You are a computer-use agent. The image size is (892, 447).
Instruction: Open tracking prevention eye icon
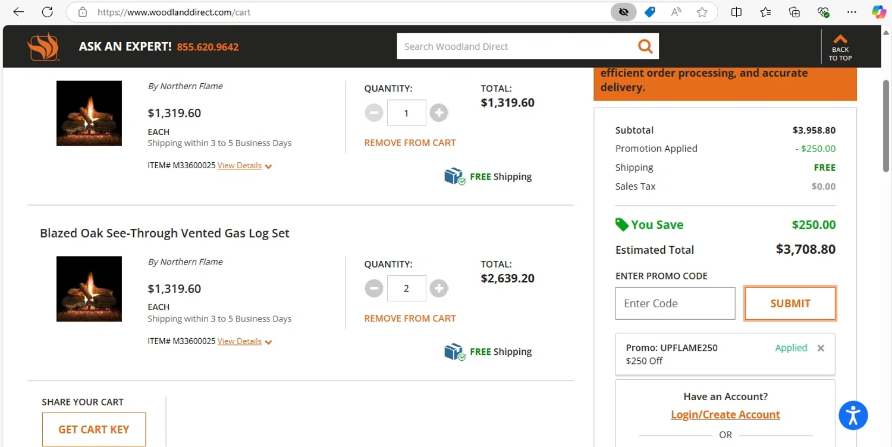point(624,12)
